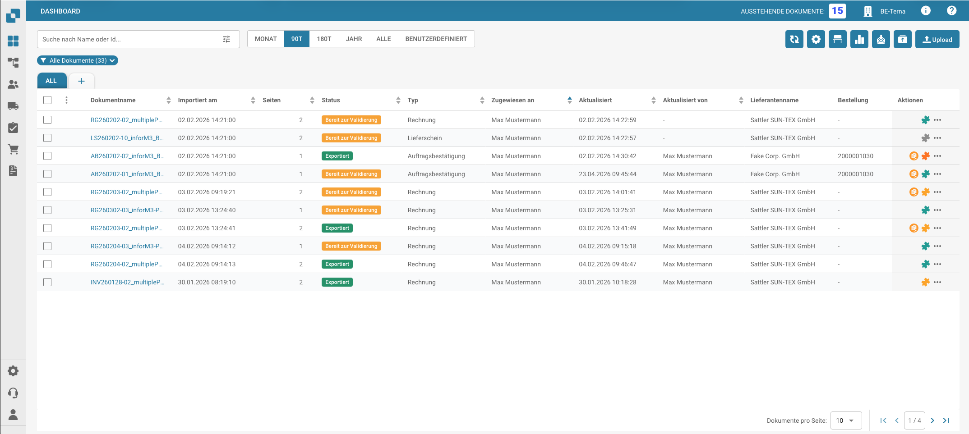Open the delivery truck sidebar icon

click(13, 106)
